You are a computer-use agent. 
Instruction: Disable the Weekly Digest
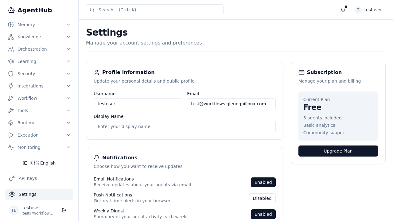coord(263,214)
